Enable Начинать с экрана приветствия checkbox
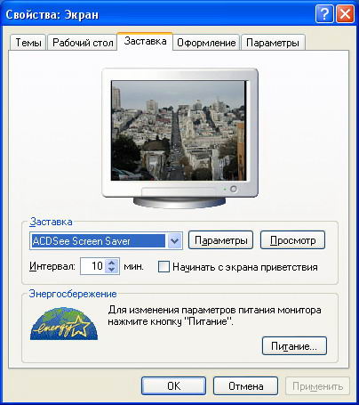 [x=164, y=266]
